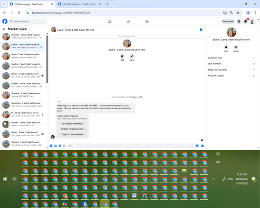Search in conversation via right panel
Image resolution: width=260 pixels, height=208 pixels.
[x=236, y=47]
